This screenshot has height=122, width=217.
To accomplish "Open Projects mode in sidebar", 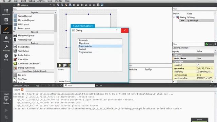I will (6, 48).
